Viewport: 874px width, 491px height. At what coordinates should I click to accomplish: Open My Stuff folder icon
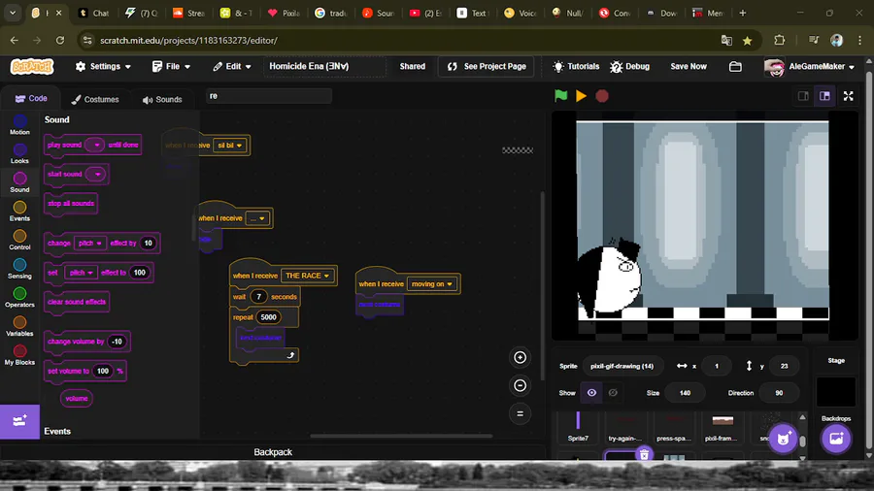[735, 67]
